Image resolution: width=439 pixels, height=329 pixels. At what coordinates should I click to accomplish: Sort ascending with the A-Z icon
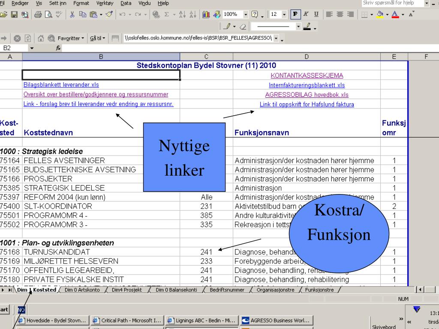pos(182,14)
